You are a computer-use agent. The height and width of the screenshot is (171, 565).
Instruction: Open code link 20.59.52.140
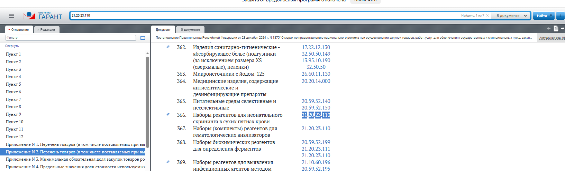[316, 101]
